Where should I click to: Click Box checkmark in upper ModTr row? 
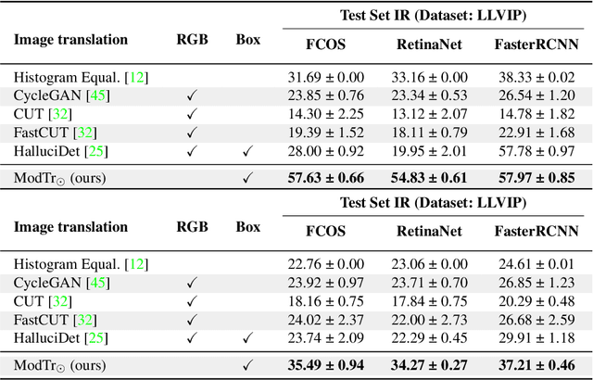pos(247,175)
